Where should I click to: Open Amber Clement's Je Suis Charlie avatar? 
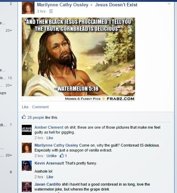coord(27,130)
